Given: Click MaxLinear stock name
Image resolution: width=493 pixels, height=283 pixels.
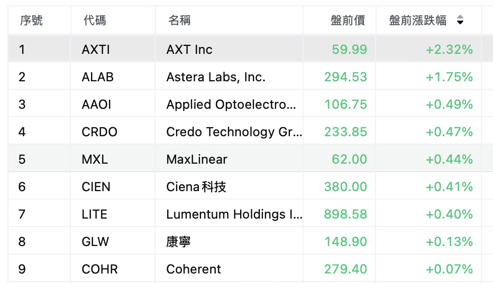Looking at the screenshot, I should 196,159.
